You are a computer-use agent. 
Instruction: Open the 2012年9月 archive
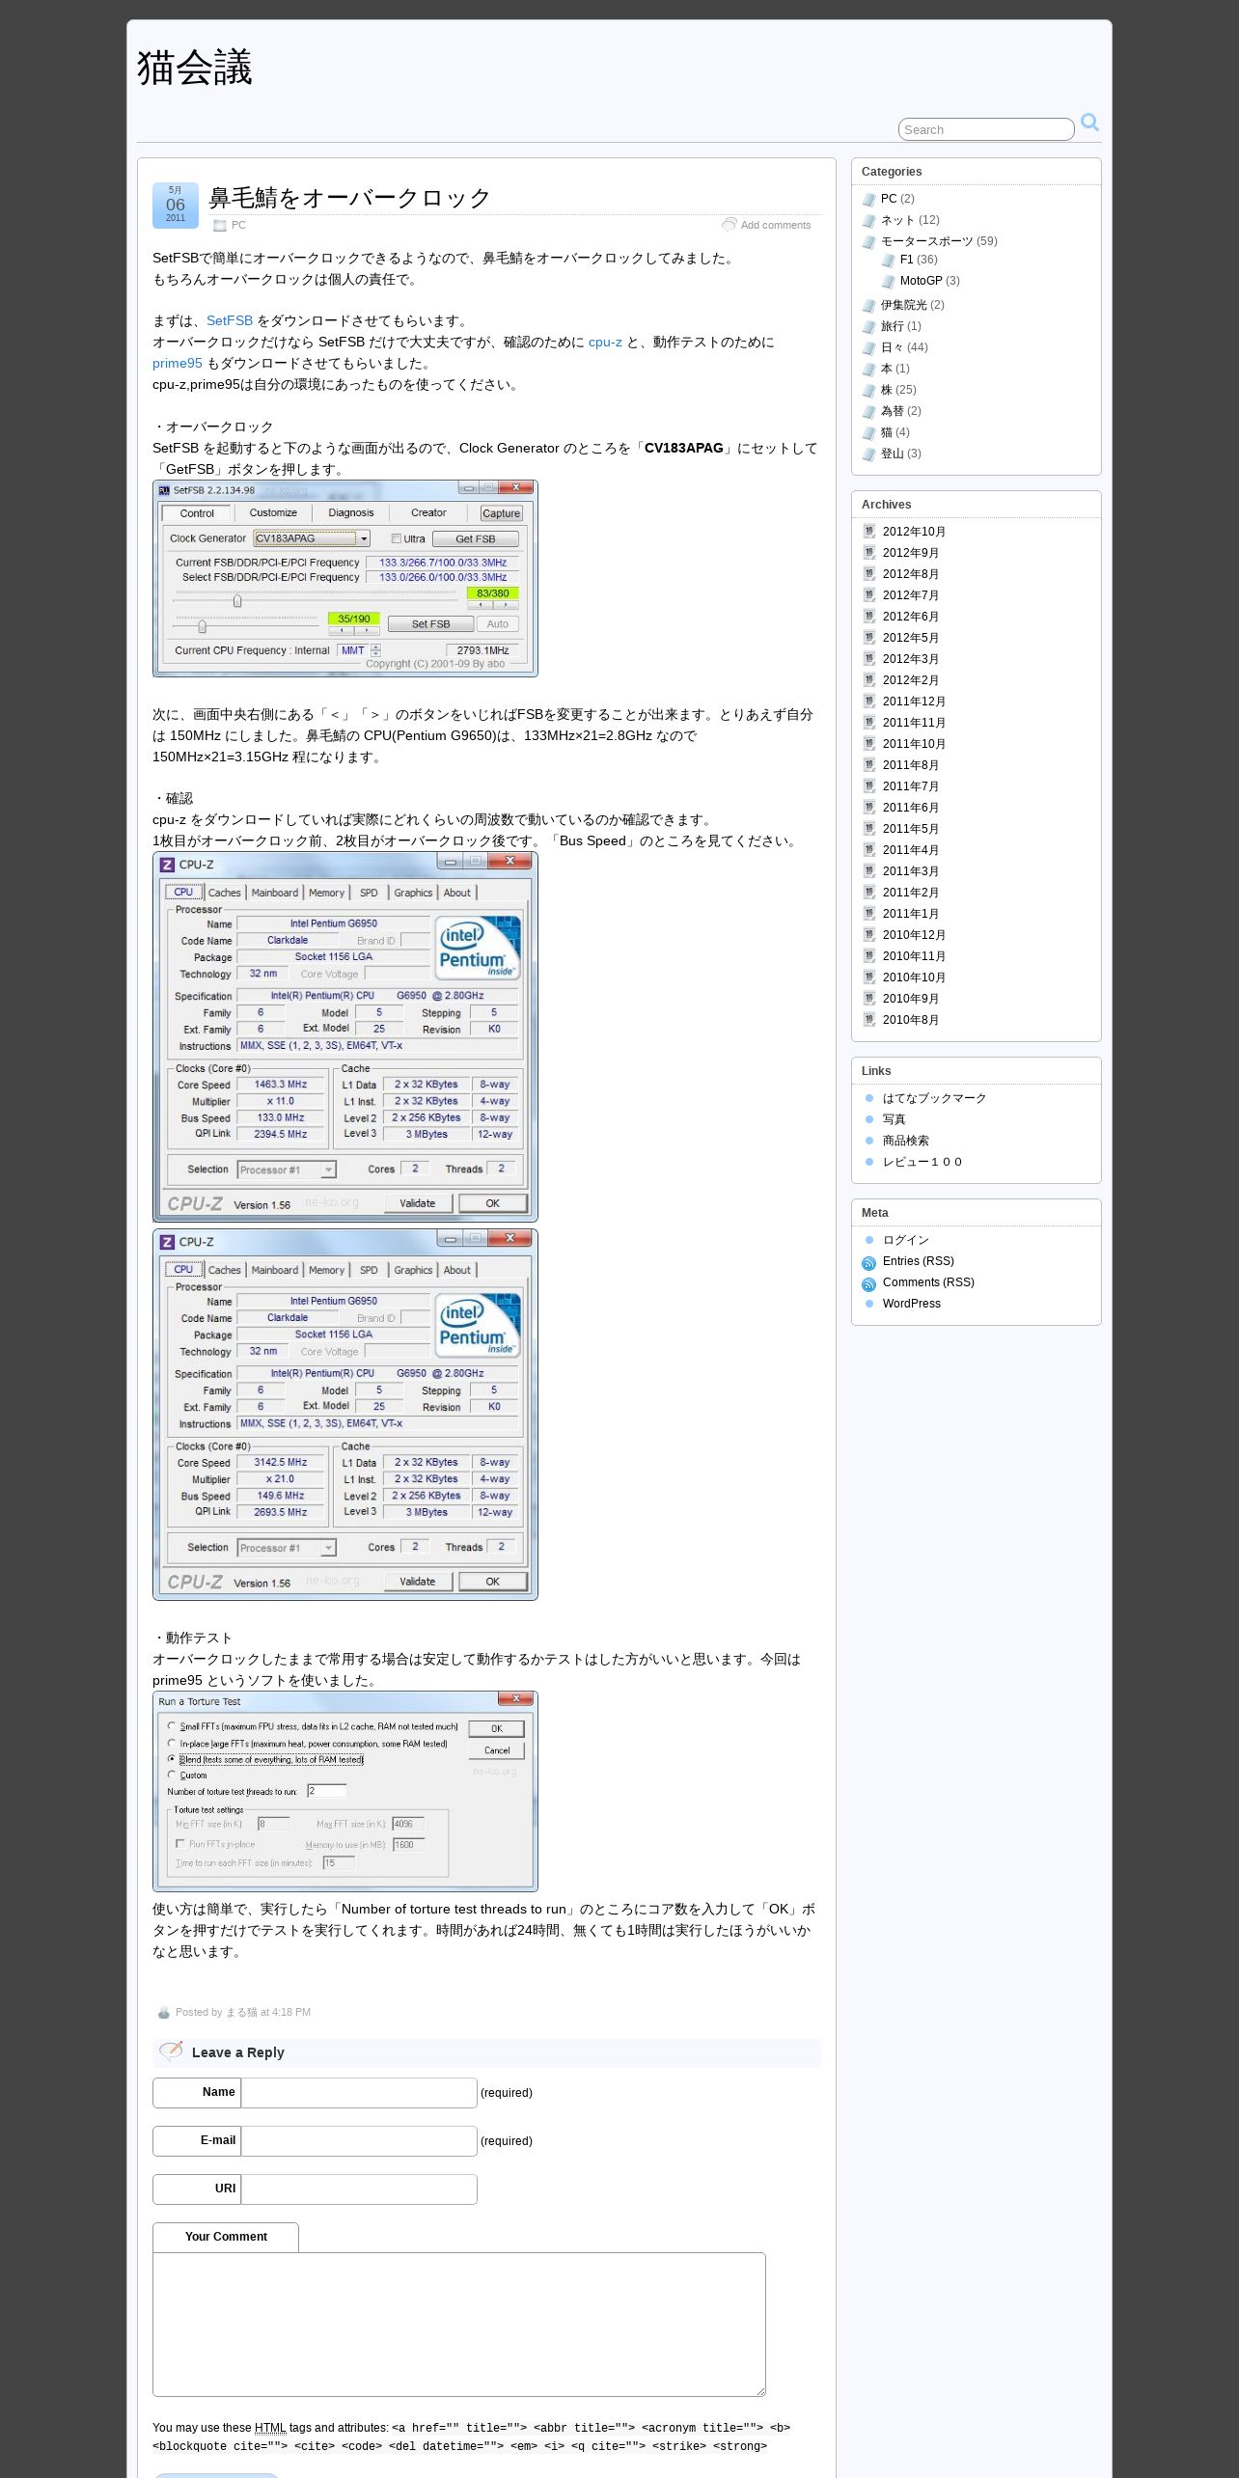[x=911, y=553]
